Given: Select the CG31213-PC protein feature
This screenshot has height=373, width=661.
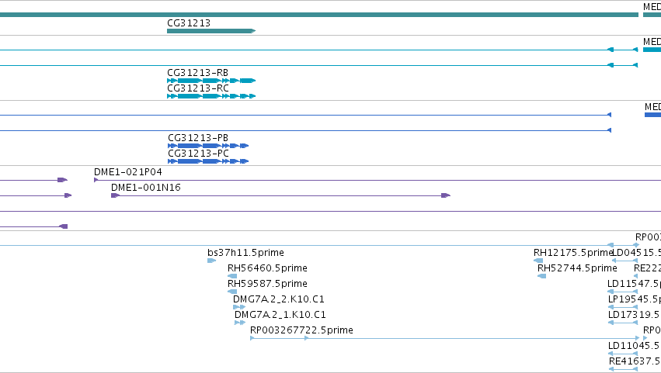Looking at the screenshot, I should 208,161.
